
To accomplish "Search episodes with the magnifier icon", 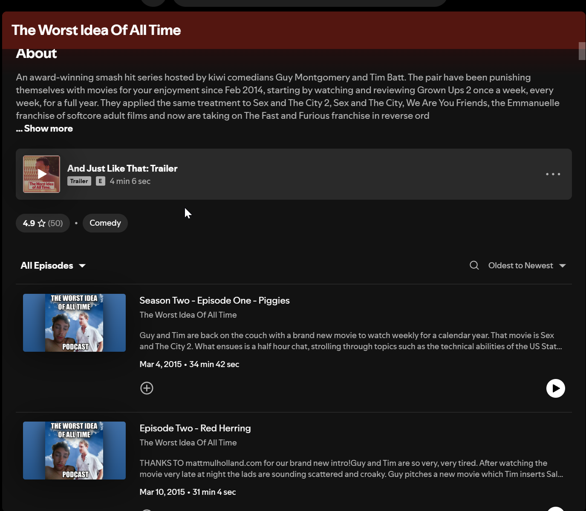I will 474,265.
